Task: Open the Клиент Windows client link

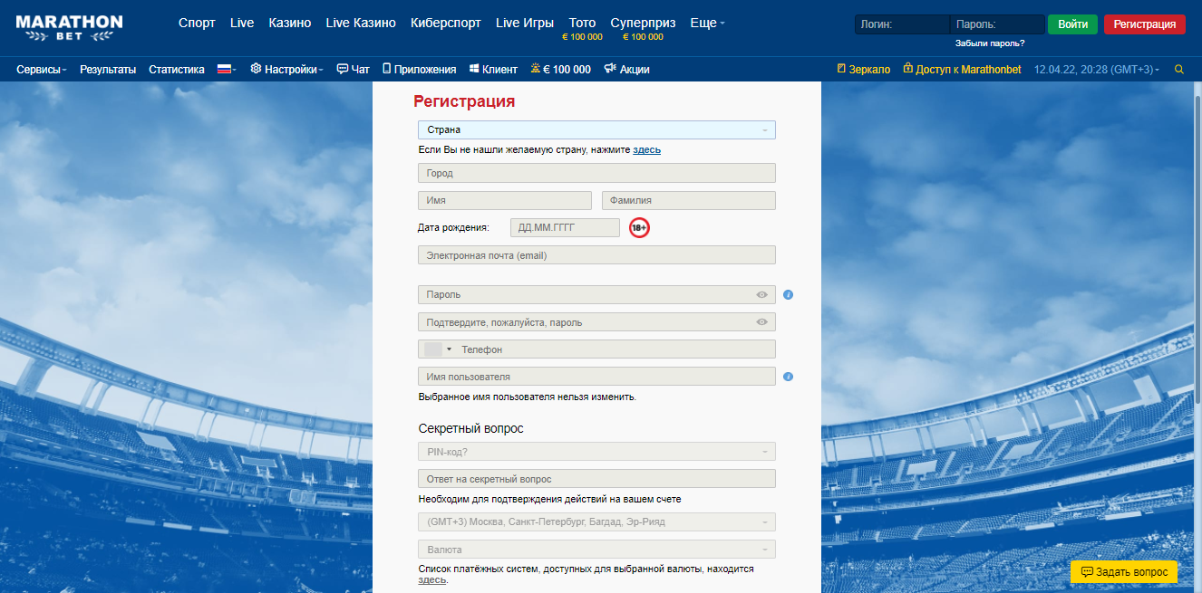Action: (493, 69)
